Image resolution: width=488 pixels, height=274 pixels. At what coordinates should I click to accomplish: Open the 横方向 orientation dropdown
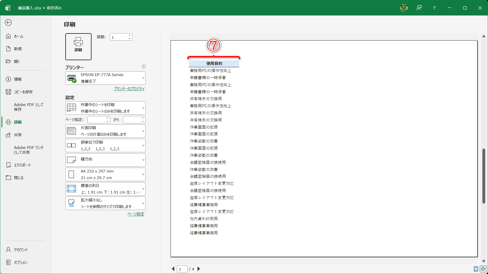tap(105, 160)
